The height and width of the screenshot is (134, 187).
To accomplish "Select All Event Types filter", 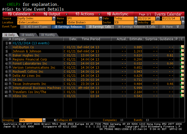I will click(36, 27).
